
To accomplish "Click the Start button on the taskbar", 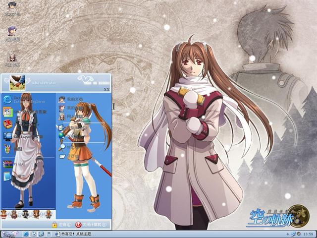I will click(x=10, y=234).
